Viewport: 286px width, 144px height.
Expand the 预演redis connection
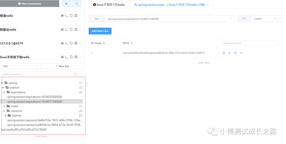point(80,16)
